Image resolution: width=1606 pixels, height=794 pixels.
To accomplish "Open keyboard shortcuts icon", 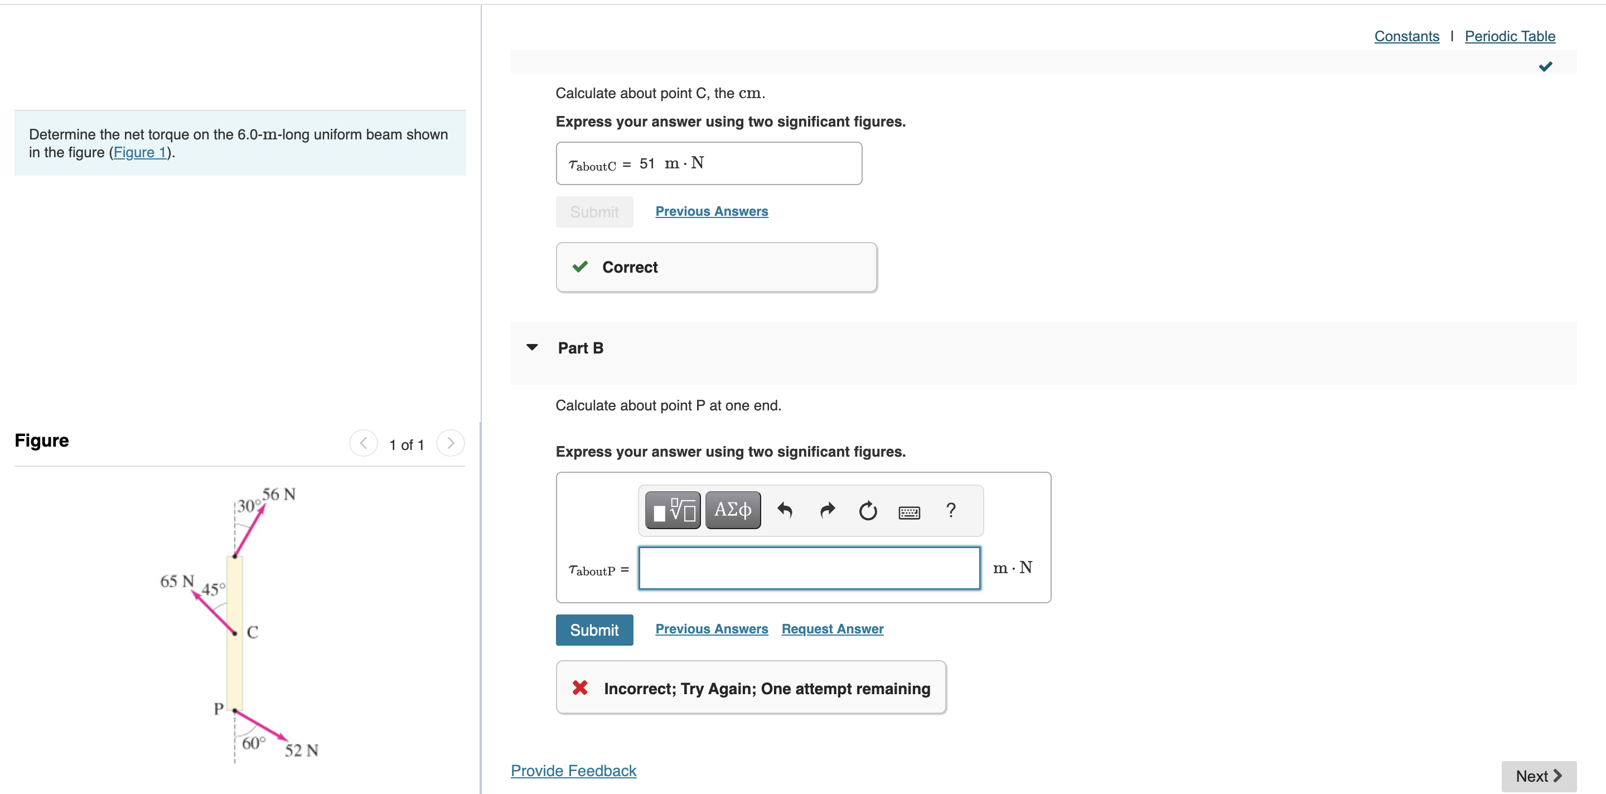I will [908, 512].
